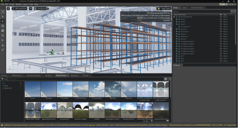The image size is (238, 128).
Task: Switch to the Layer tab
Action: point(184,8)
